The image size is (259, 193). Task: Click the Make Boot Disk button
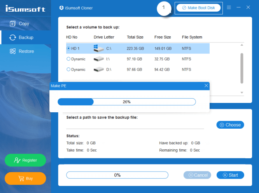198,8
